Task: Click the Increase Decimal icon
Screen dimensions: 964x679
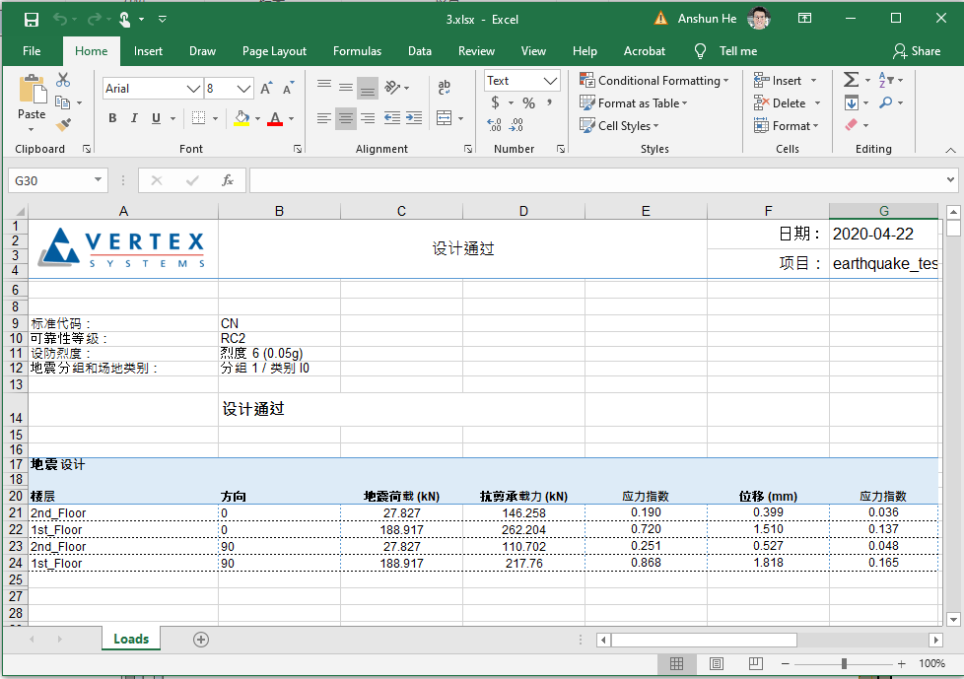Action: click(x=494, y=125)
